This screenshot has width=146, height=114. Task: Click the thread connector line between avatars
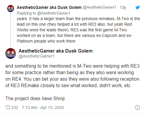(11, 30)
